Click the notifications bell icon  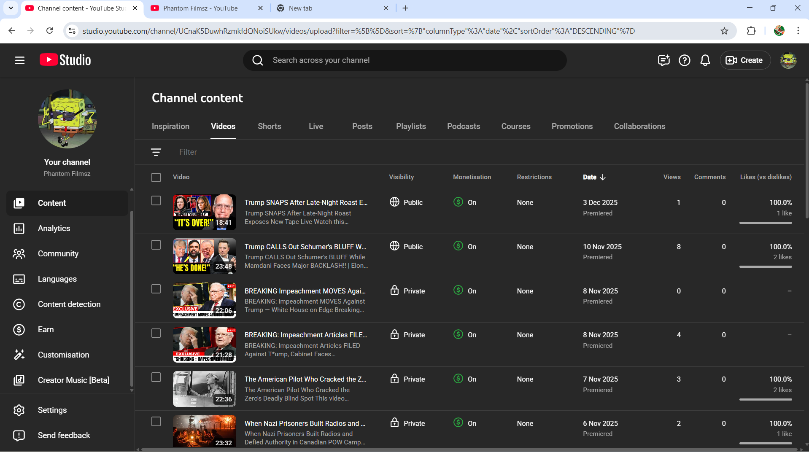pos(705,60)
